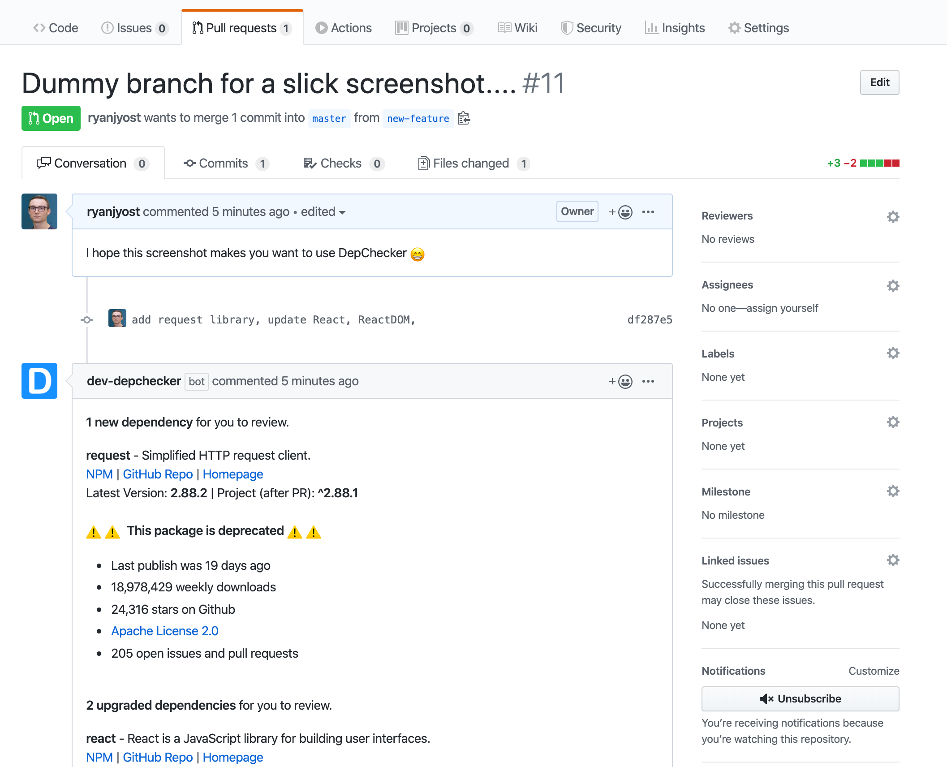Add a reaction to dev-depchecker's comment
Screen dimensions: 947x767
click(620, 381)
